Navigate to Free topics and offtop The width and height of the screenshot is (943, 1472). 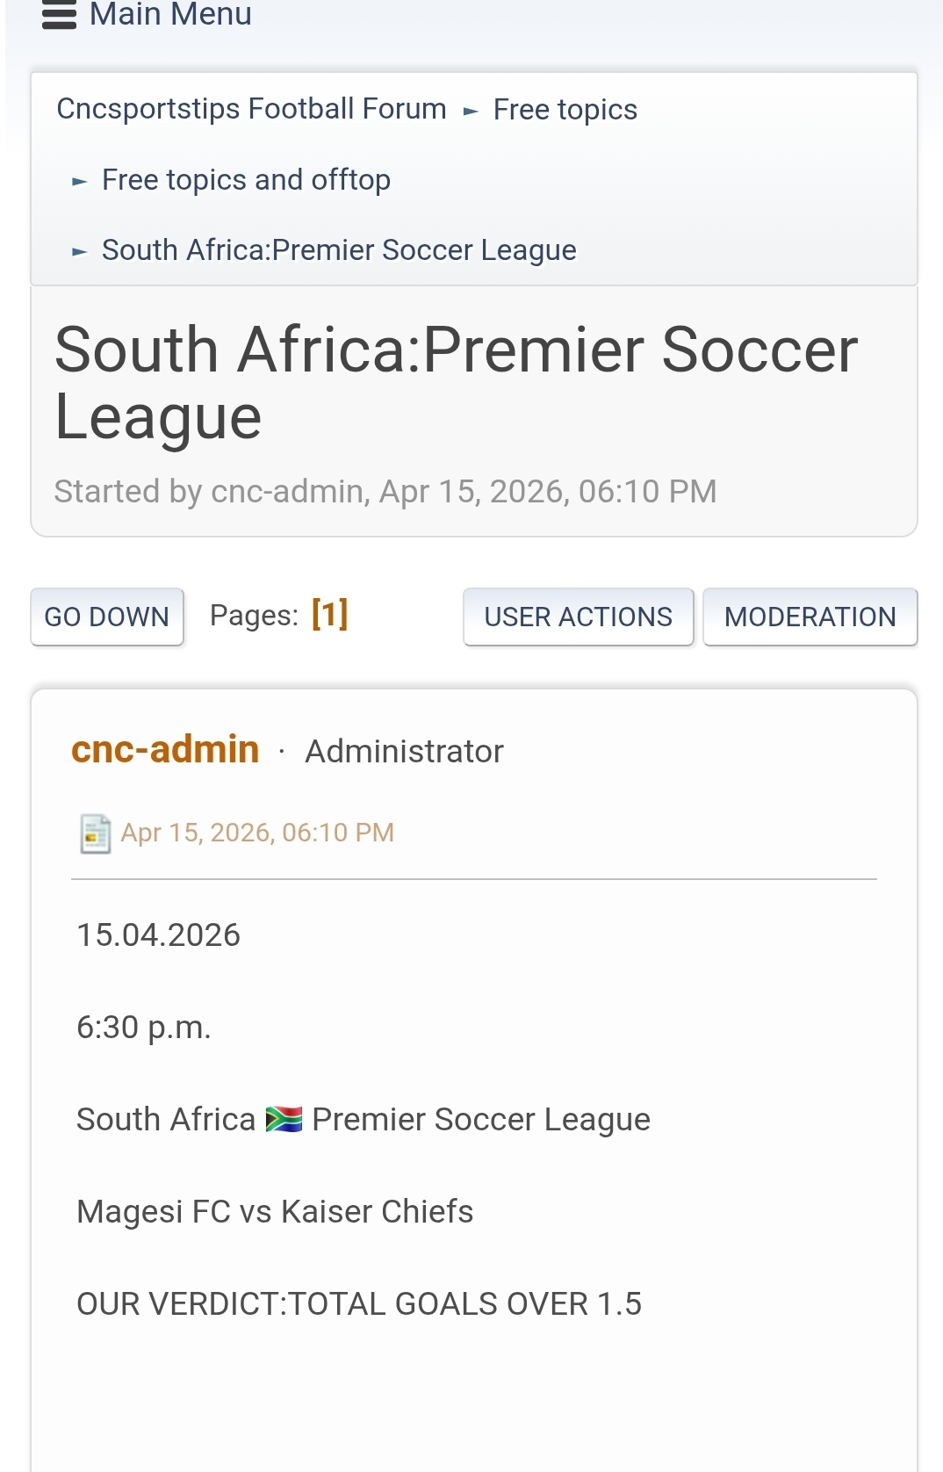point(246,180)
